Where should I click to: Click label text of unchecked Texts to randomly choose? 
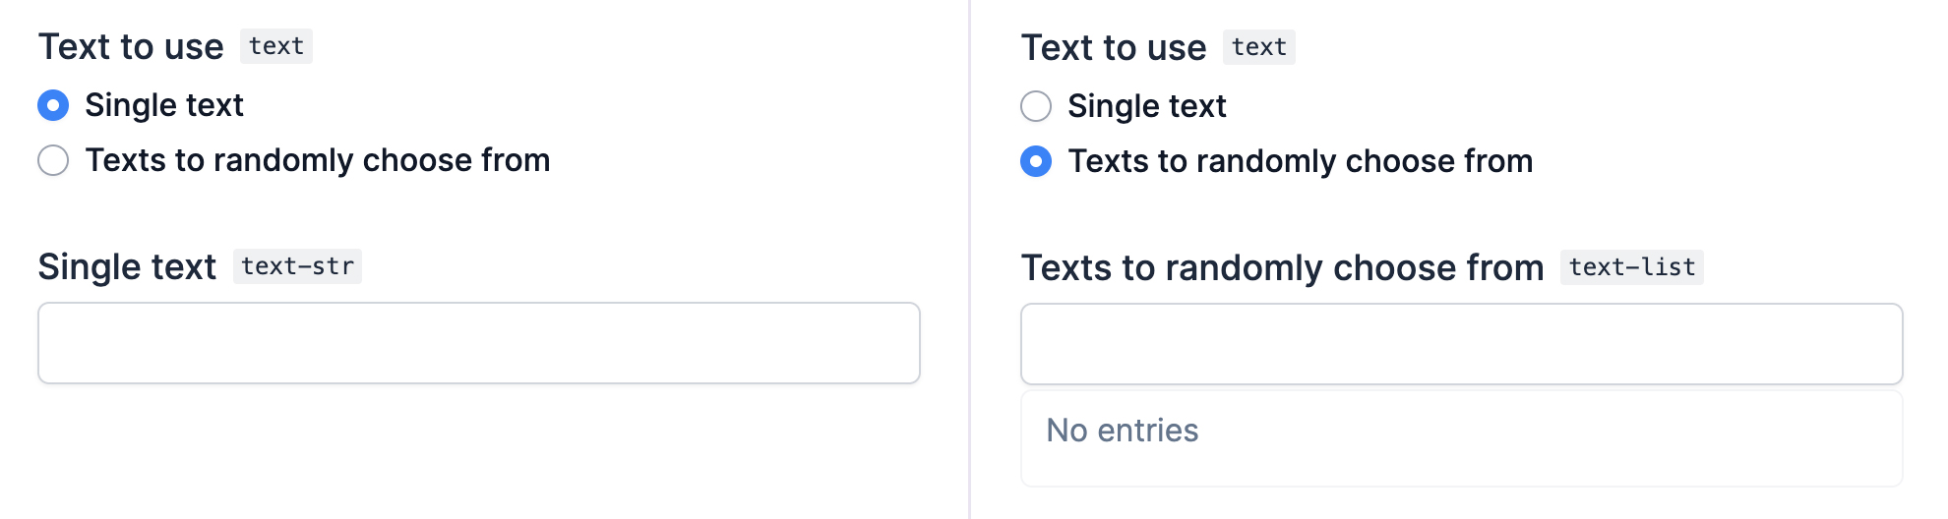318,160
